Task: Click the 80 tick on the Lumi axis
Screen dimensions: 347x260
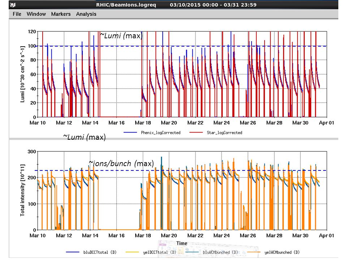Action: [33, 60]
